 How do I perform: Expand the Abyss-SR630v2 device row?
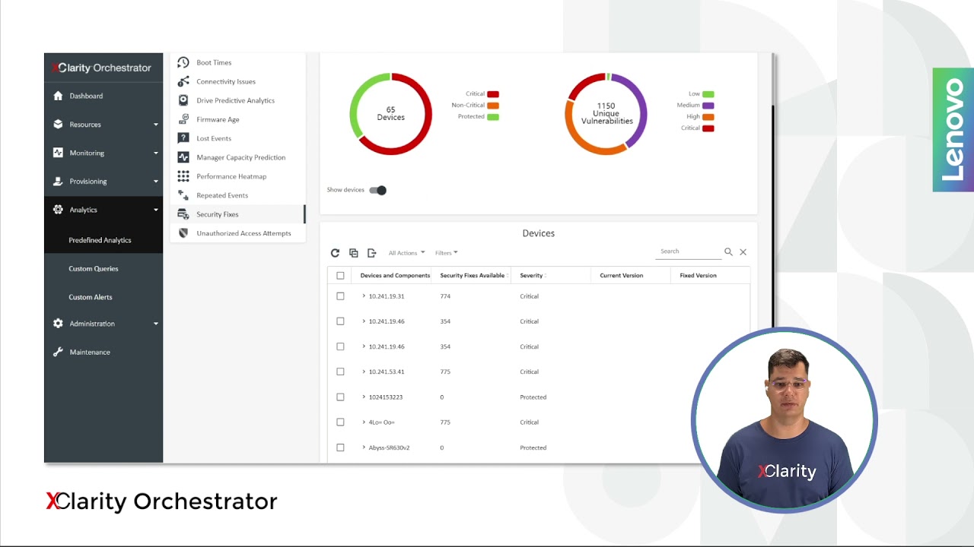click(x=364, y=447)
